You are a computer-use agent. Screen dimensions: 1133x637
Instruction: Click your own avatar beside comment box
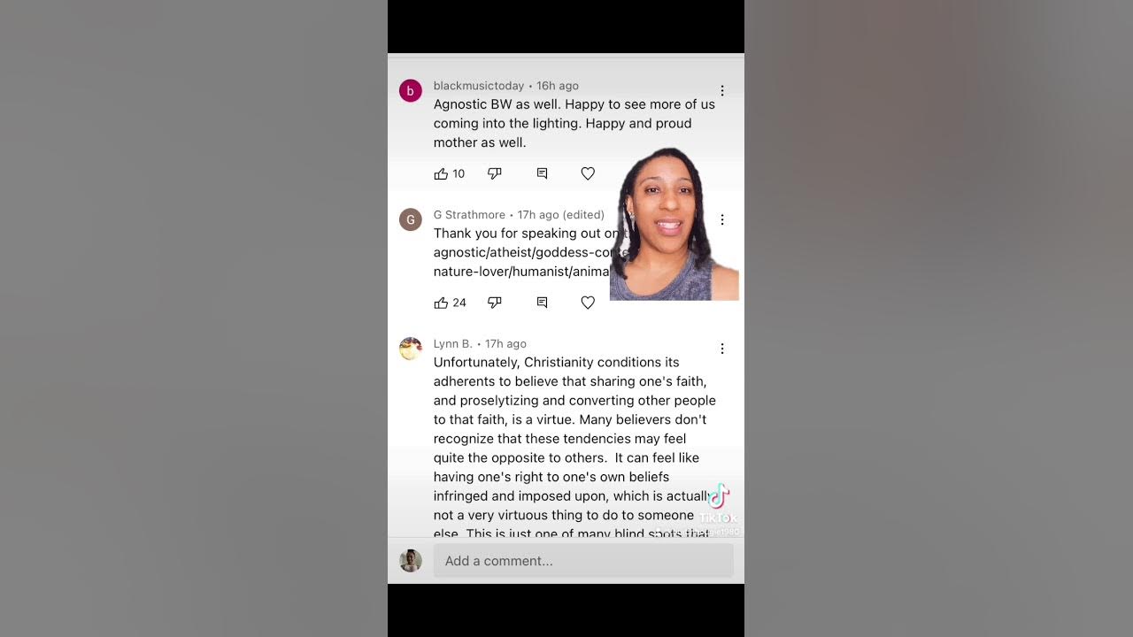click(x=411, y=561)
